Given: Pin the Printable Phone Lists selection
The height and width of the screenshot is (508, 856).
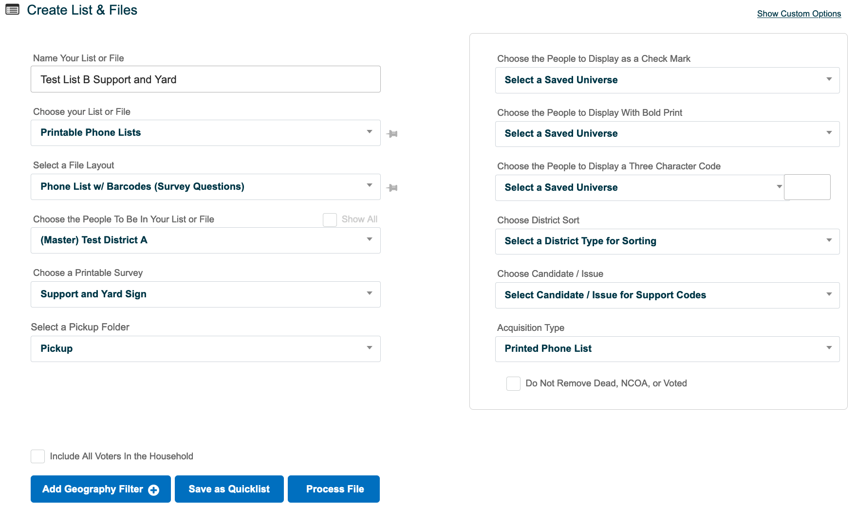Looking at the screenshot, I should pos(392,133).
